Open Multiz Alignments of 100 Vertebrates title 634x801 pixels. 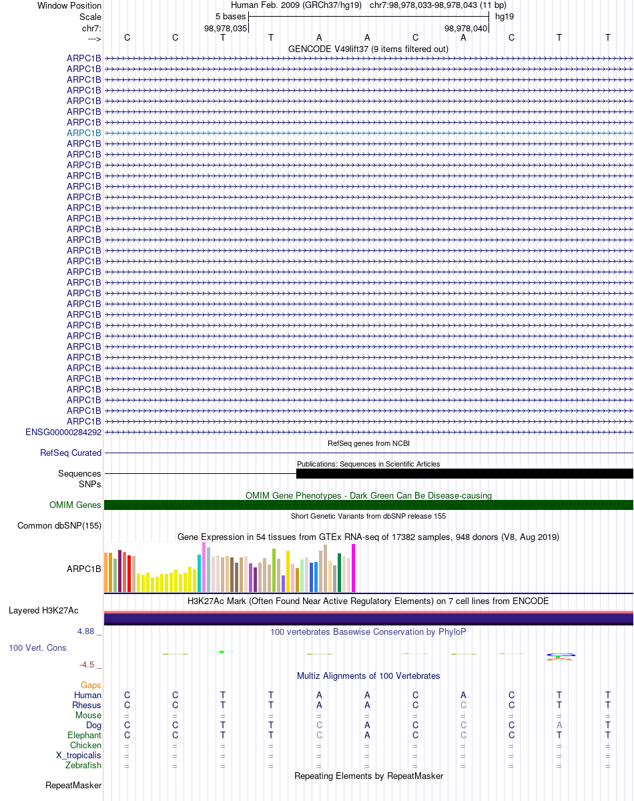[368, 676]
